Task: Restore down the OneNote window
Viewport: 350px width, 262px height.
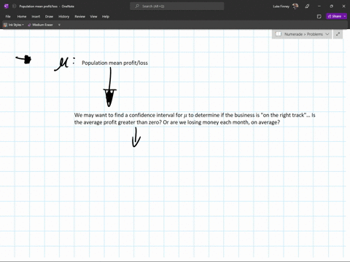Action: coord(331,7)
